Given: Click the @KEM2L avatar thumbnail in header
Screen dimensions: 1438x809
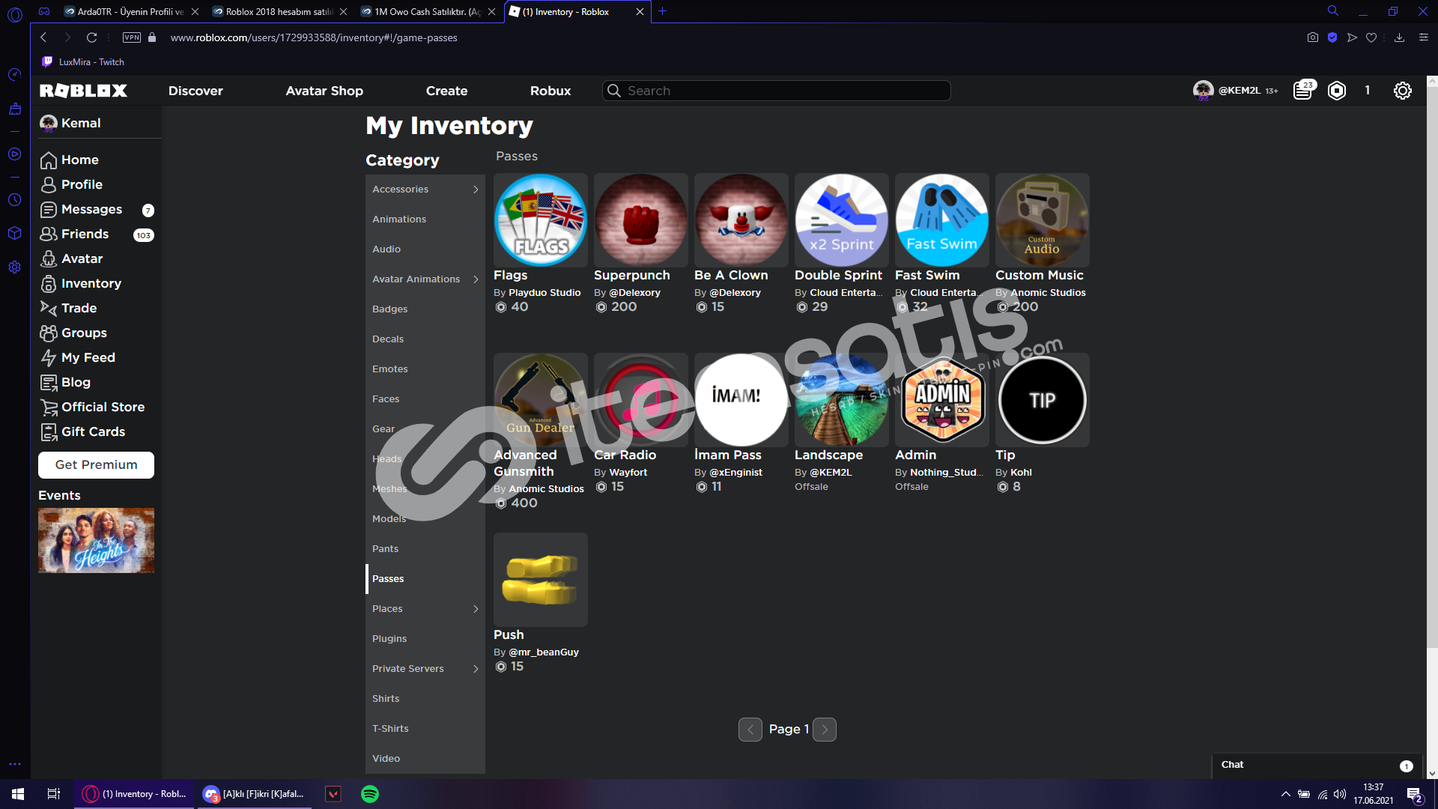Looking at the screenshot, I should pyautogui.click(x=1204, y=90).
